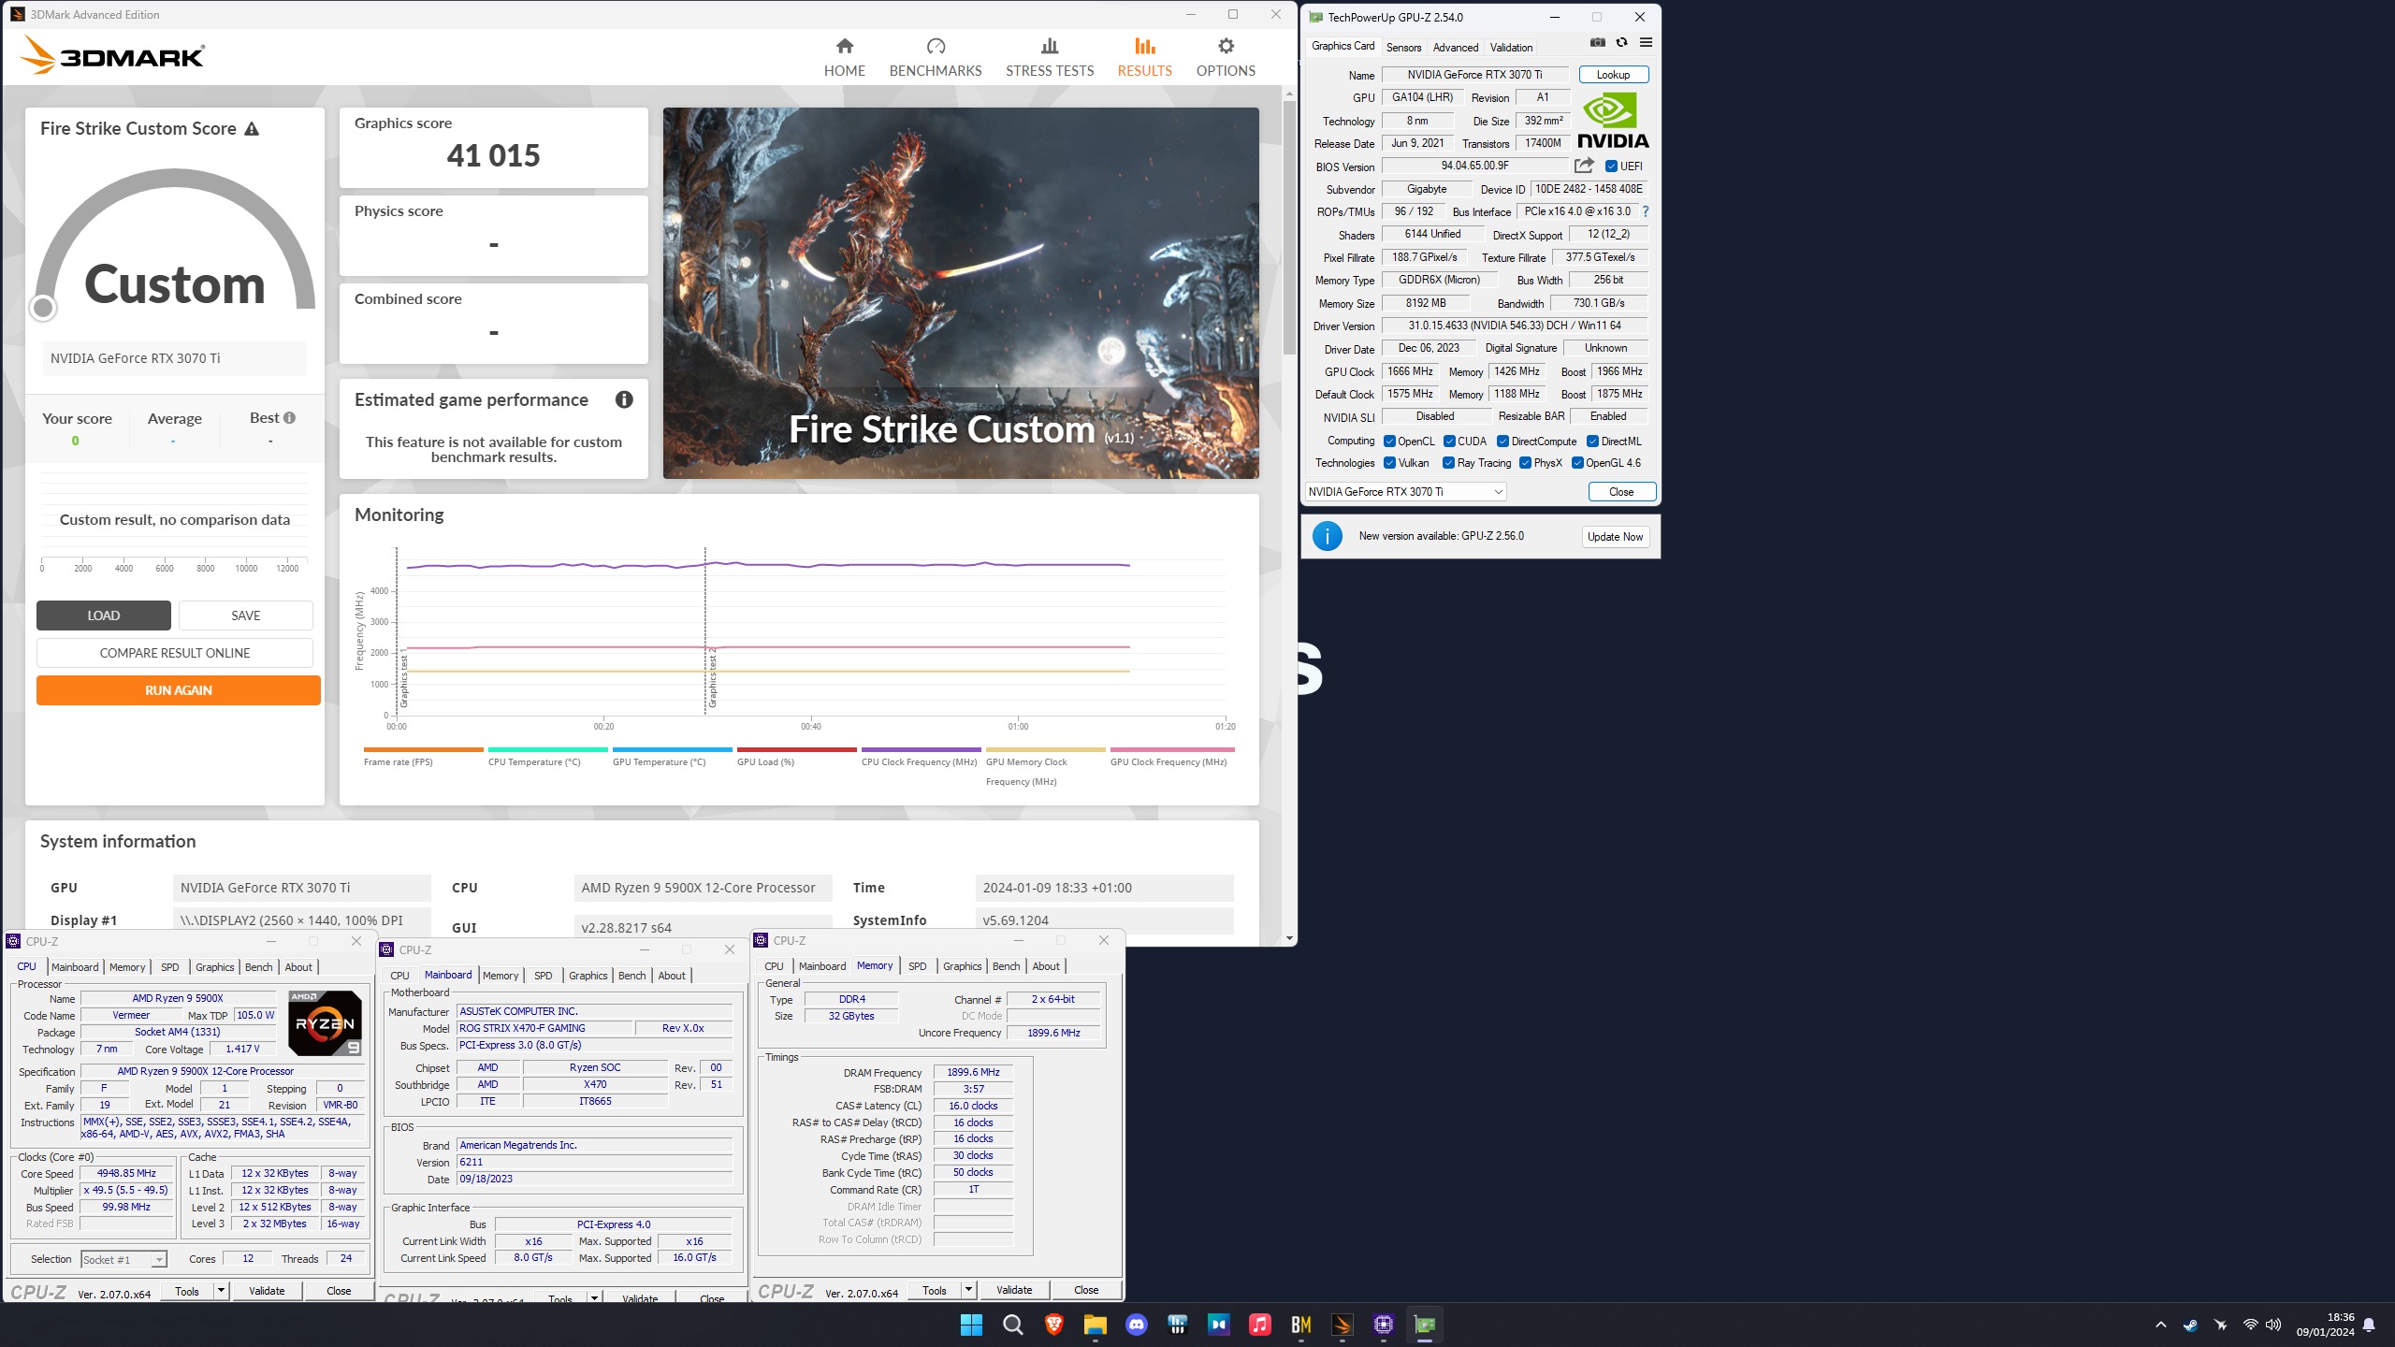Switch to CPU-Z taskbar icon
Image resolution: width=2395 pixels, height=1347 pixels.
click(1383, 1325)
